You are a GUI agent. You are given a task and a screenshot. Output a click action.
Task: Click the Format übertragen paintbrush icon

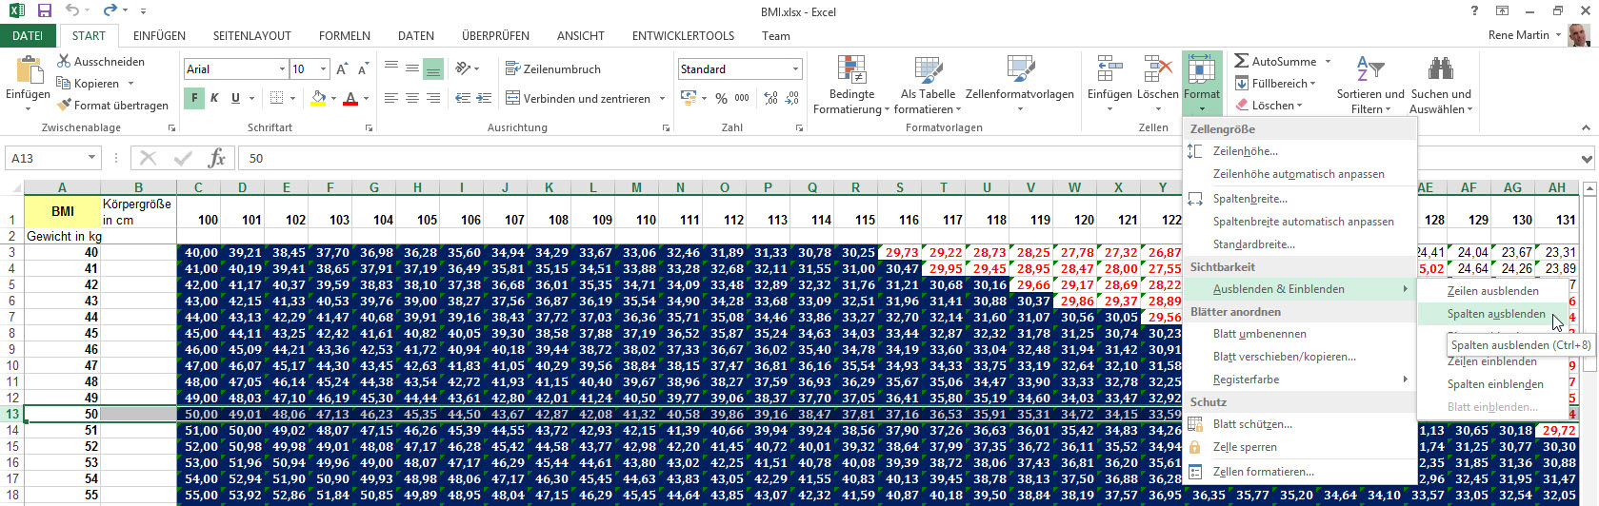click(64, 106)
